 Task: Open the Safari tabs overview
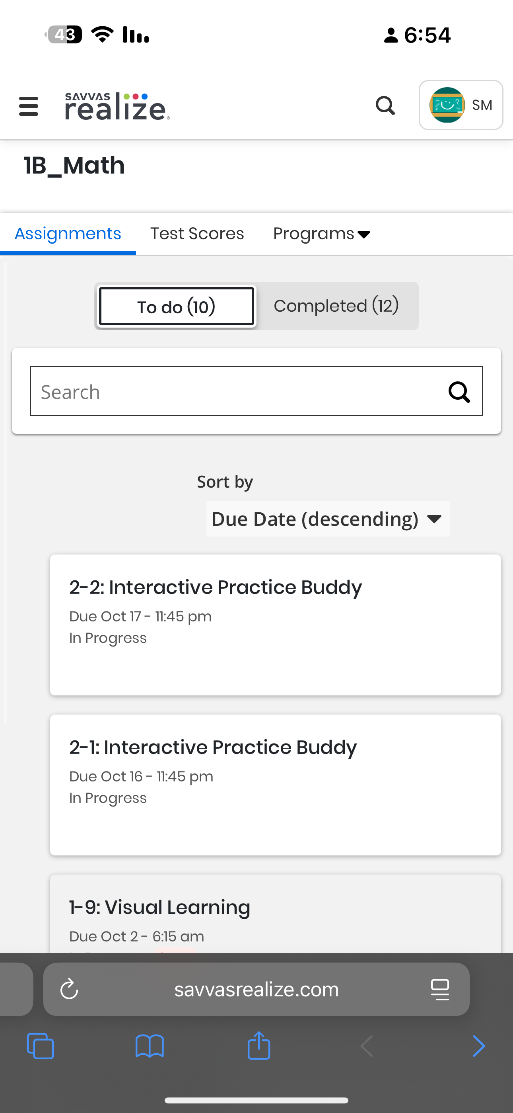40,1046
